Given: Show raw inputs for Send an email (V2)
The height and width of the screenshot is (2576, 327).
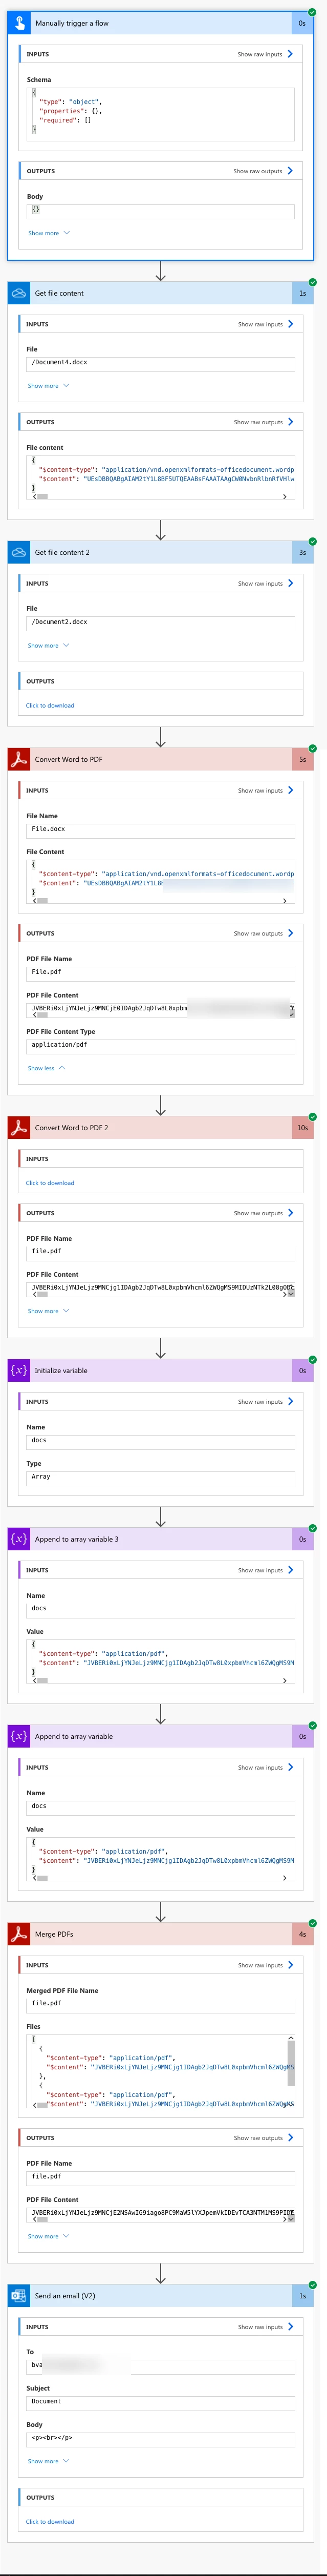Looking at the screenshot, I should [x=265, y=2326].
